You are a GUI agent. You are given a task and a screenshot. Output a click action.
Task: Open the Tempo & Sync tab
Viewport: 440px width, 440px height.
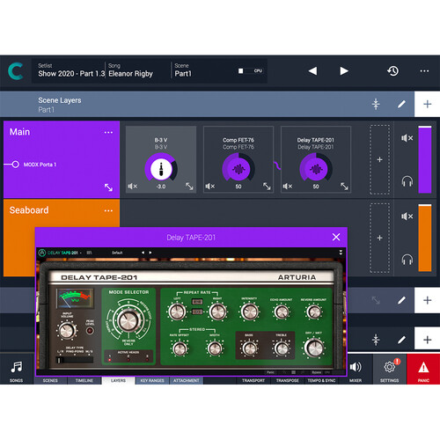pos(321,380)
